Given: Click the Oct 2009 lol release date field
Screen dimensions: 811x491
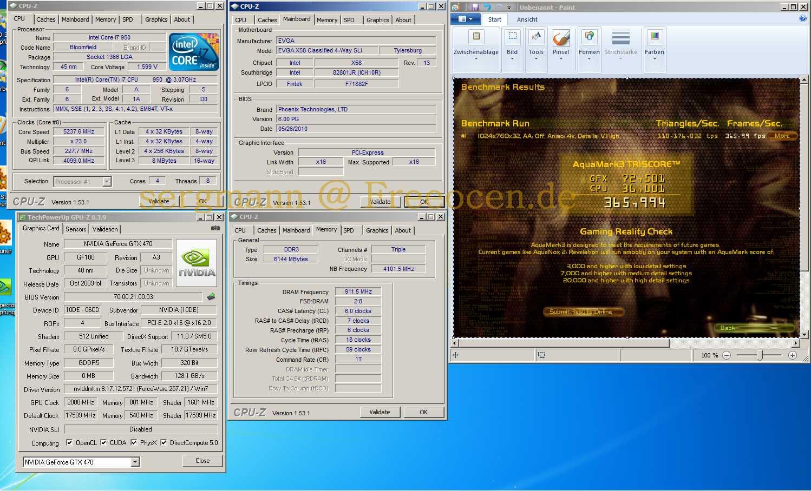Looking at the screenshot, I should (x=86, y=283).
